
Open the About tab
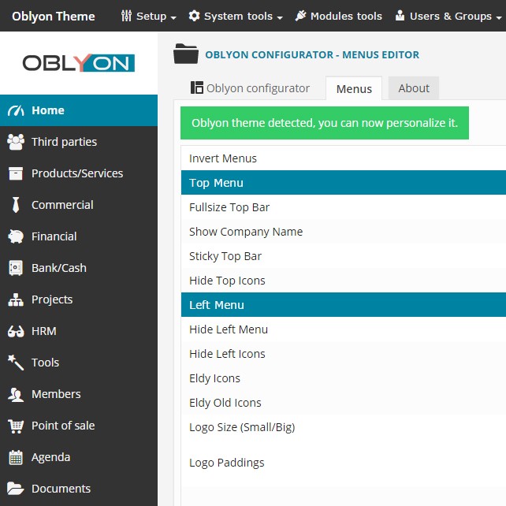(414, 88)
